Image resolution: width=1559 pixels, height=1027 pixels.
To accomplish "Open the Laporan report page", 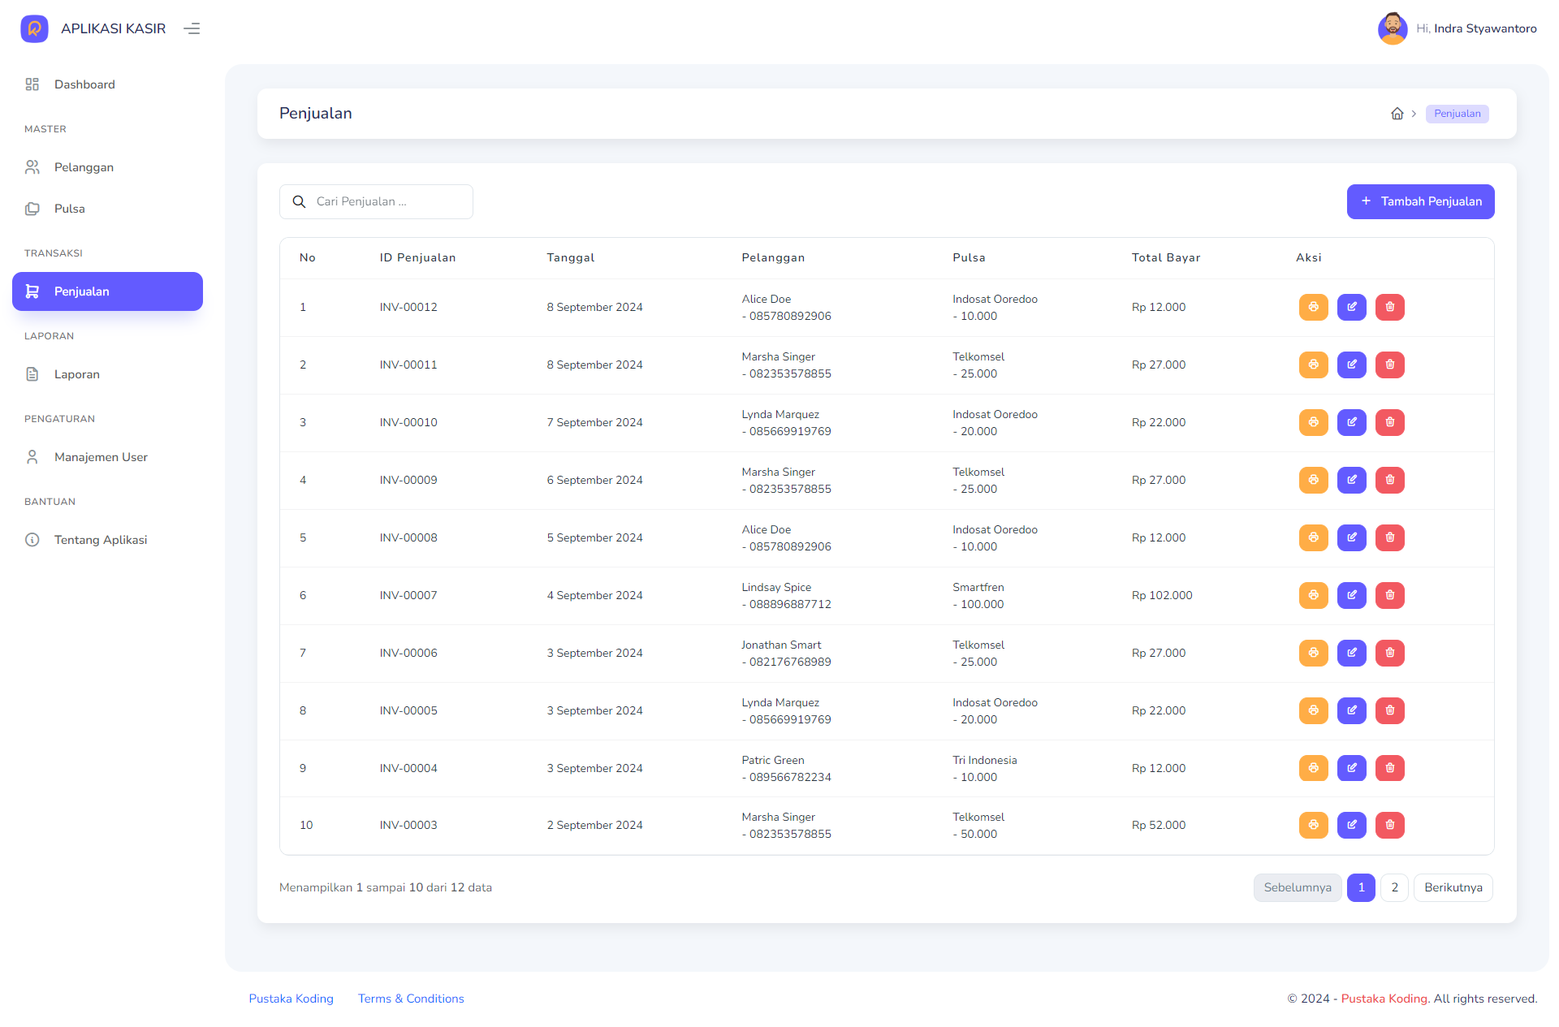I will (x=77, y=374).
